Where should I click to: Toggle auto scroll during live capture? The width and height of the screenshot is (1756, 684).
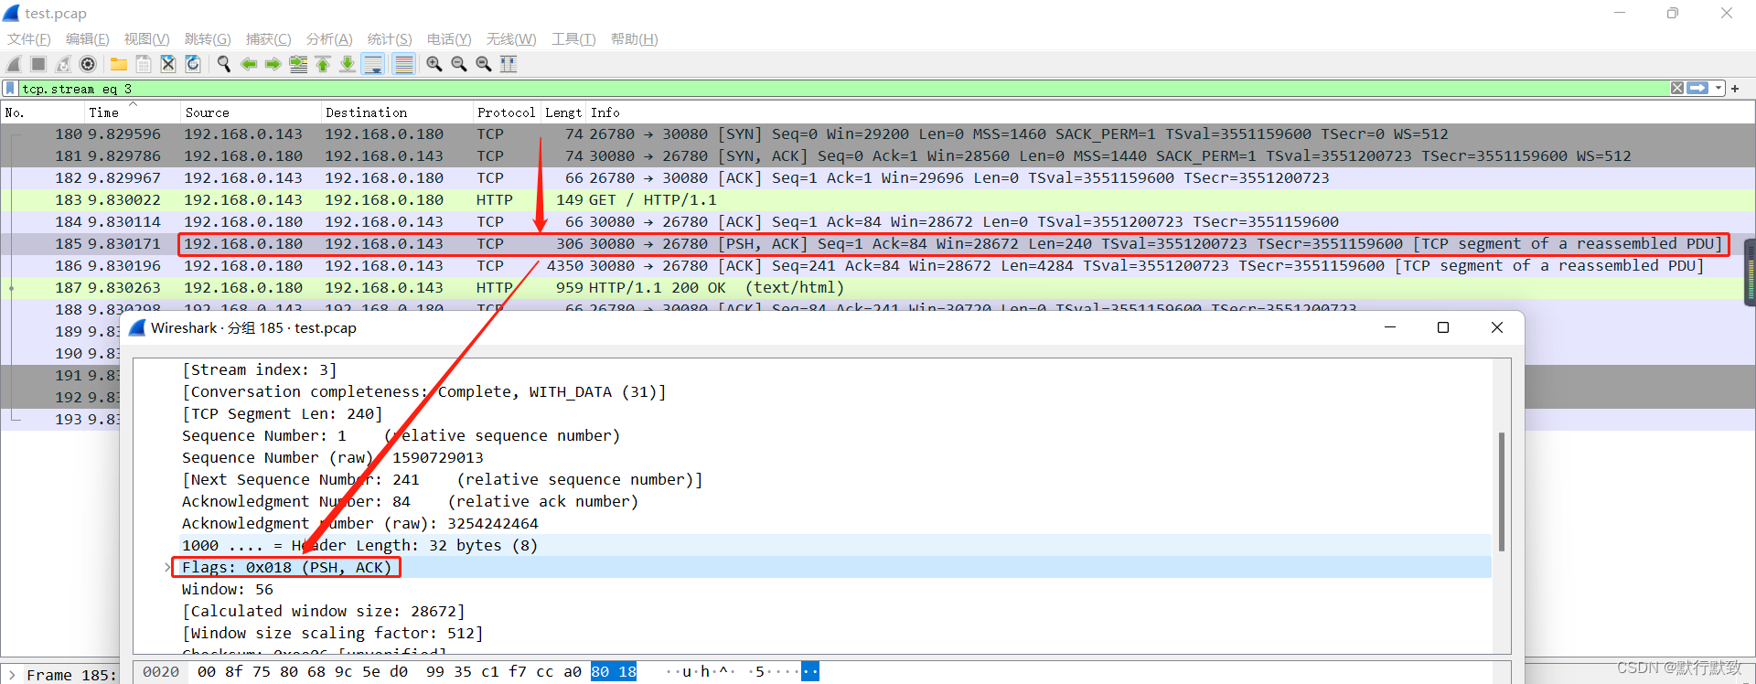(373, 64)
